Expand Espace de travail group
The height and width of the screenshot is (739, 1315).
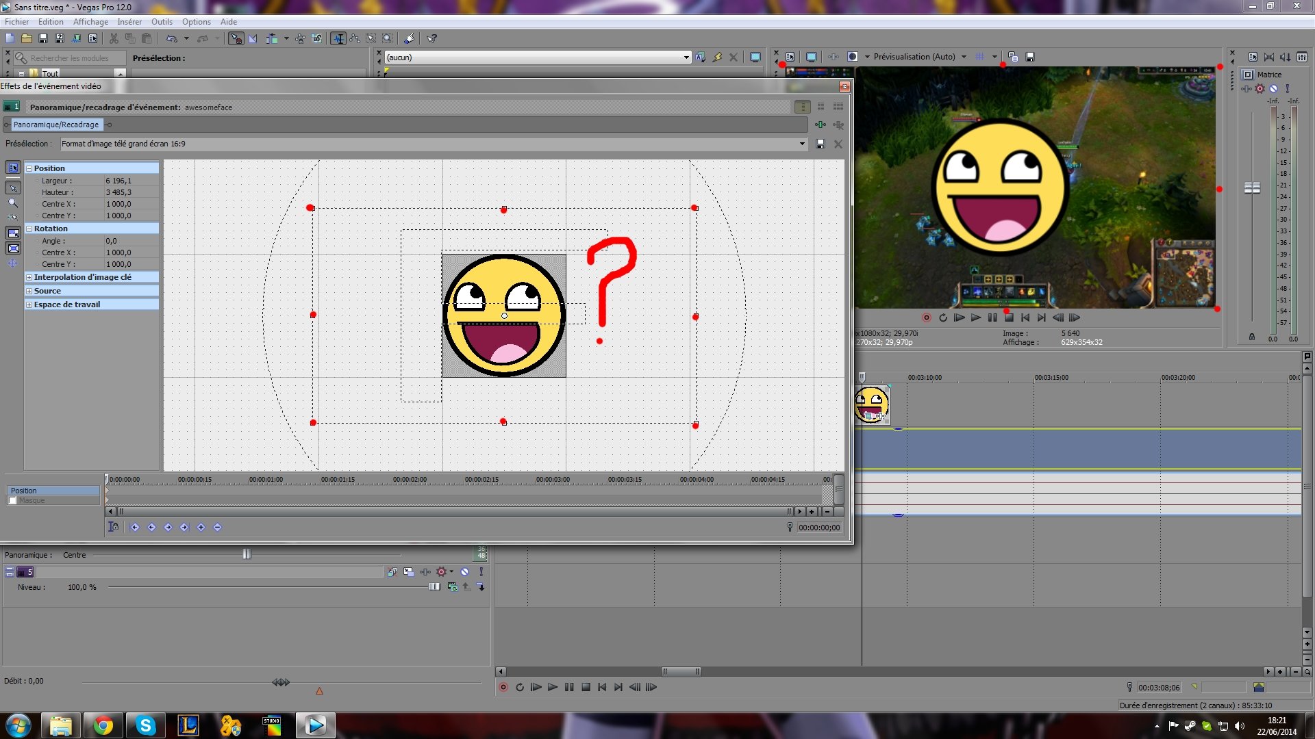(x=29, y=304)
